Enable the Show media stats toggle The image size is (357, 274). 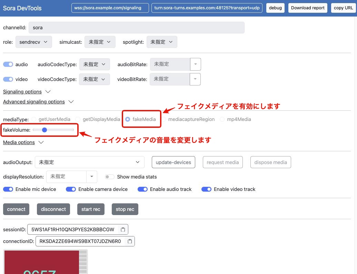(109, 176)
